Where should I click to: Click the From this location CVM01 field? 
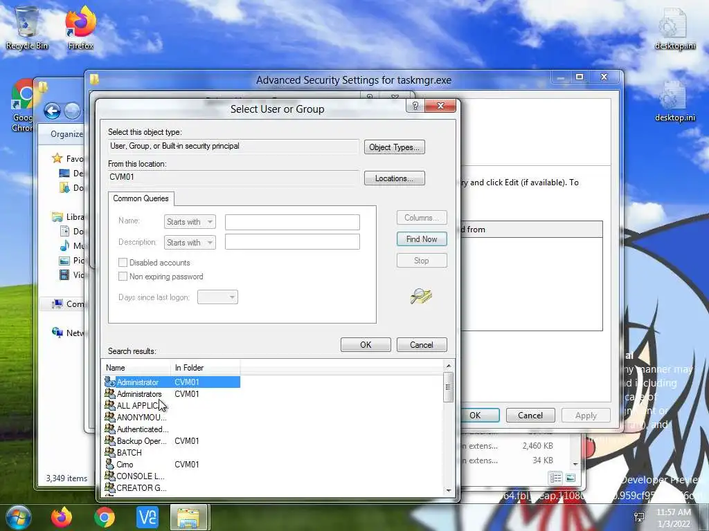233,177
